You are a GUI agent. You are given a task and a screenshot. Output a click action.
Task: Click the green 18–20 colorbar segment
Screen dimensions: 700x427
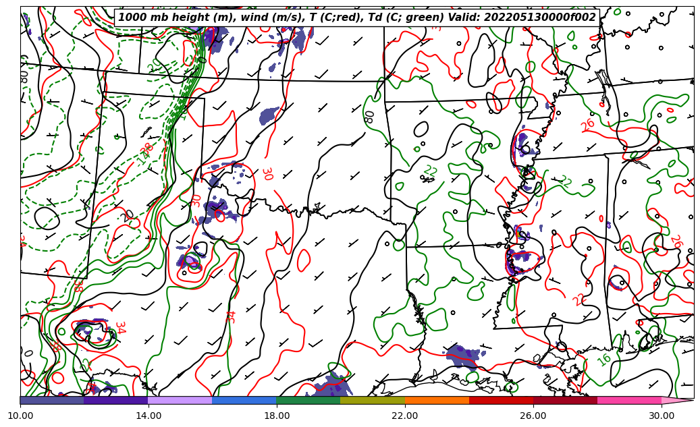pyautogui.click(x=308, y=400)
